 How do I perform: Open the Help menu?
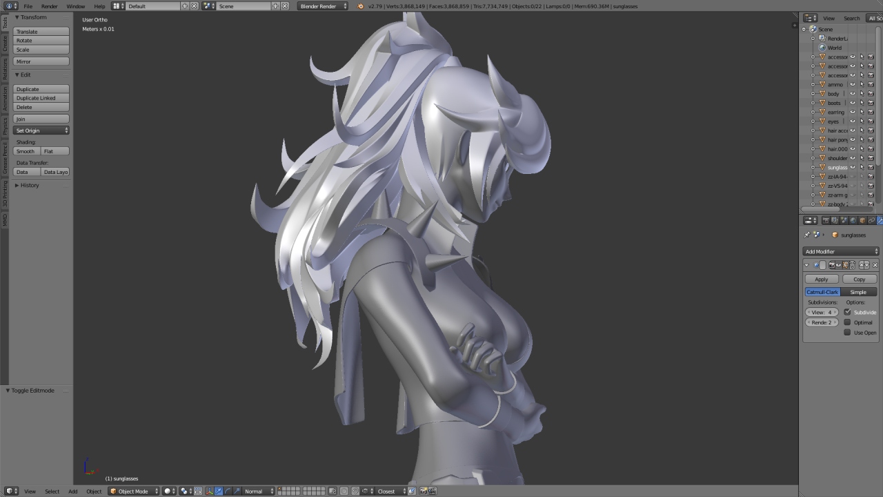click(99, 6)
